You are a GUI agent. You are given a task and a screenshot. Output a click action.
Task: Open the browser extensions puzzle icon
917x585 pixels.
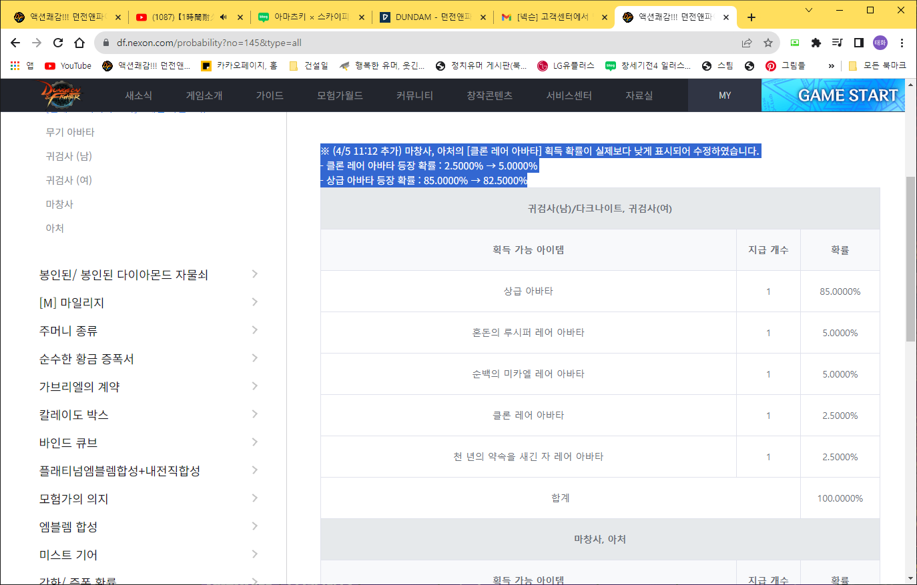point(816,43)
